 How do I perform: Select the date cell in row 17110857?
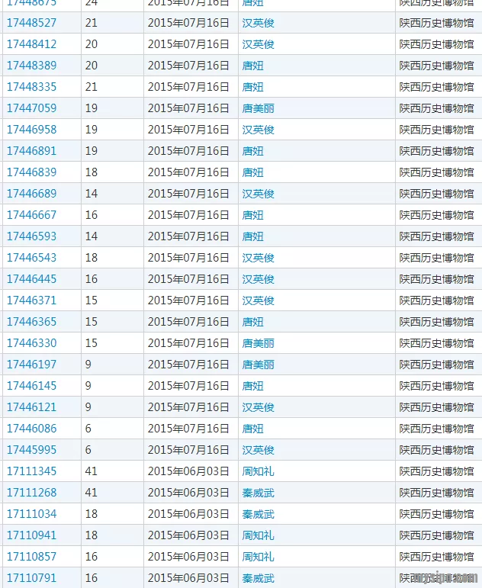[x=188, y=557]
